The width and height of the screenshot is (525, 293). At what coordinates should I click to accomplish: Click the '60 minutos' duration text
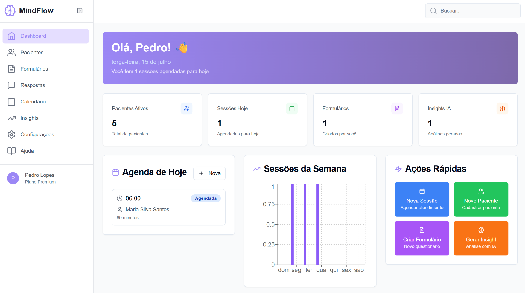tap(127, 218)
